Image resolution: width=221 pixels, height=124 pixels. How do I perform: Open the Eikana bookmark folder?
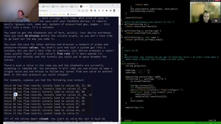tap(54, 14)
